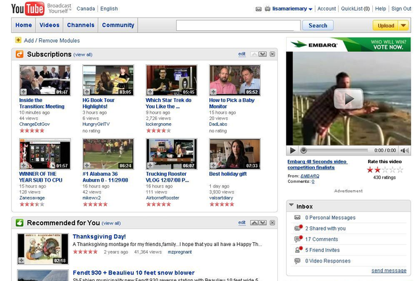Click in the search text box

coord(238,26)
